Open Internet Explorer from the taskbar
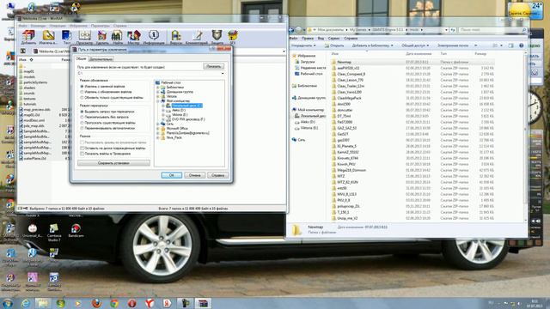The width and height of the screenshot is (550, 309). (25, 303)
